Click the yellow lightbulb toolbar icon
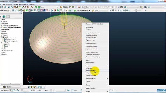 click(142, 7)
